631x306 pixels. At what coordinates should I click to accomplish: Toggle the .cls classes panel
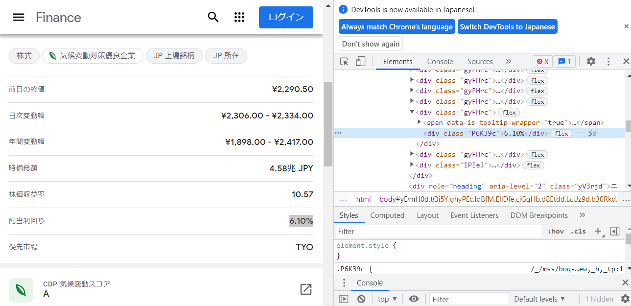pyautogui.click(x=578, y=231)
